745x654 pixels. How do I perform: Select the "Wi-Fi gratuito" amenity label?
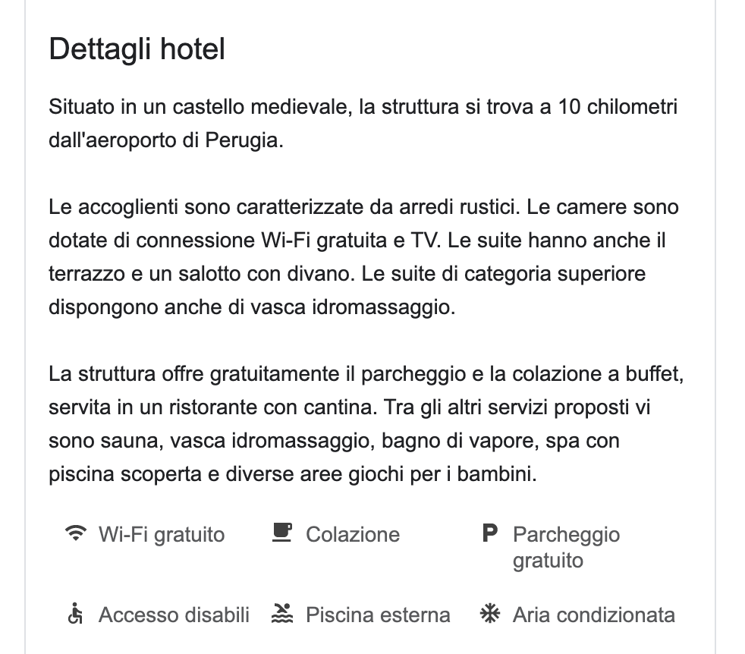162,535
